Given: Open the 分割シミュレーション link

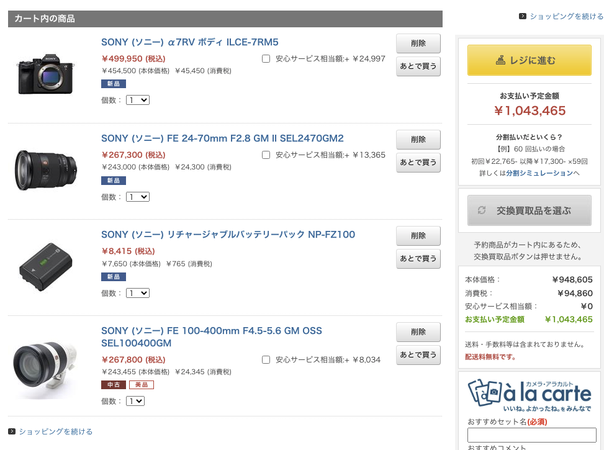Looking at the screenshot, I should 539,173.
